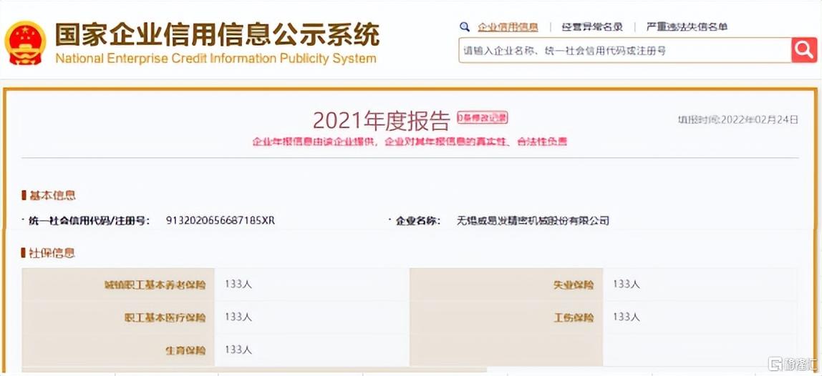The width and height of the screenshot is (822, 376).
Task: Click the small magnifier icon beside 企业信用信息
Action: point(465,27)
